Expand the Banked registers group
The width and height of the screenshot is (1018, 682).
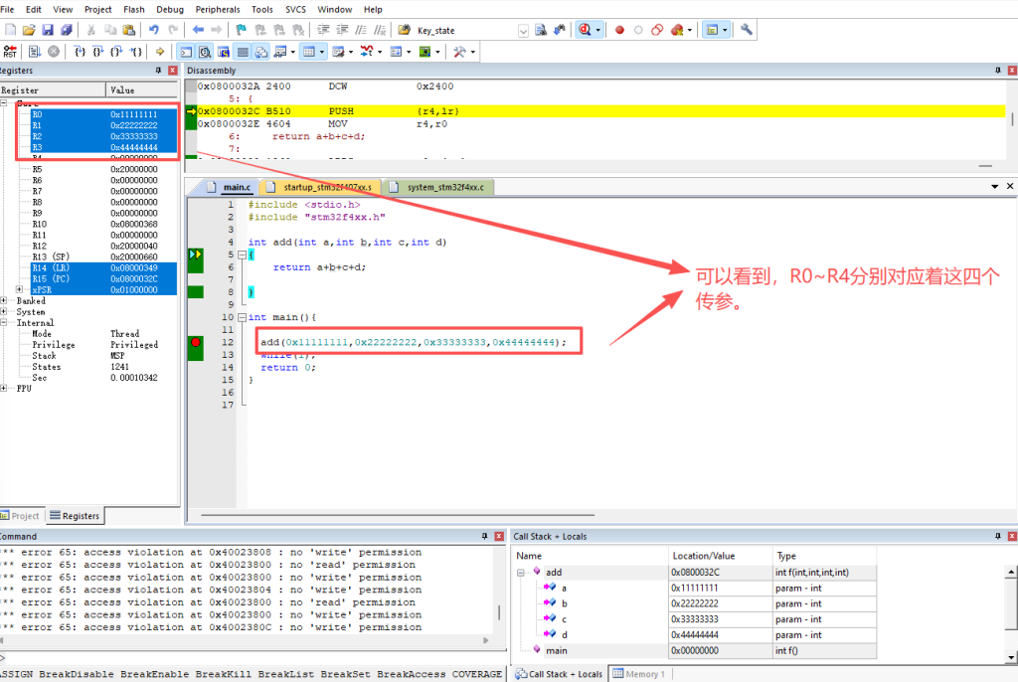[x=6, y=300]
